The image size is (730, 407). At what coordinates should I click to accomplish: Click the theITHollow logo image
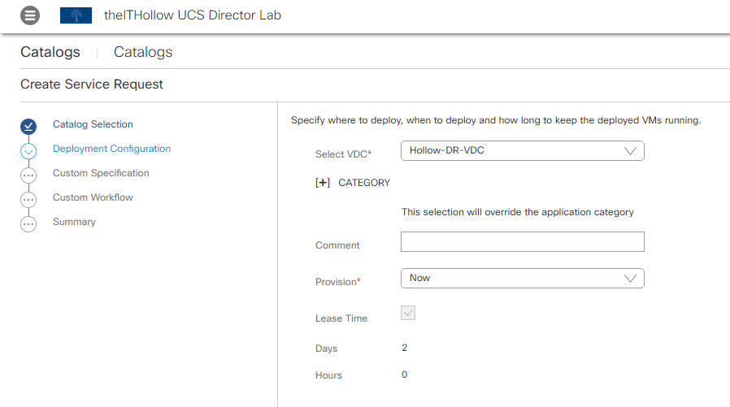coord(76,15)
